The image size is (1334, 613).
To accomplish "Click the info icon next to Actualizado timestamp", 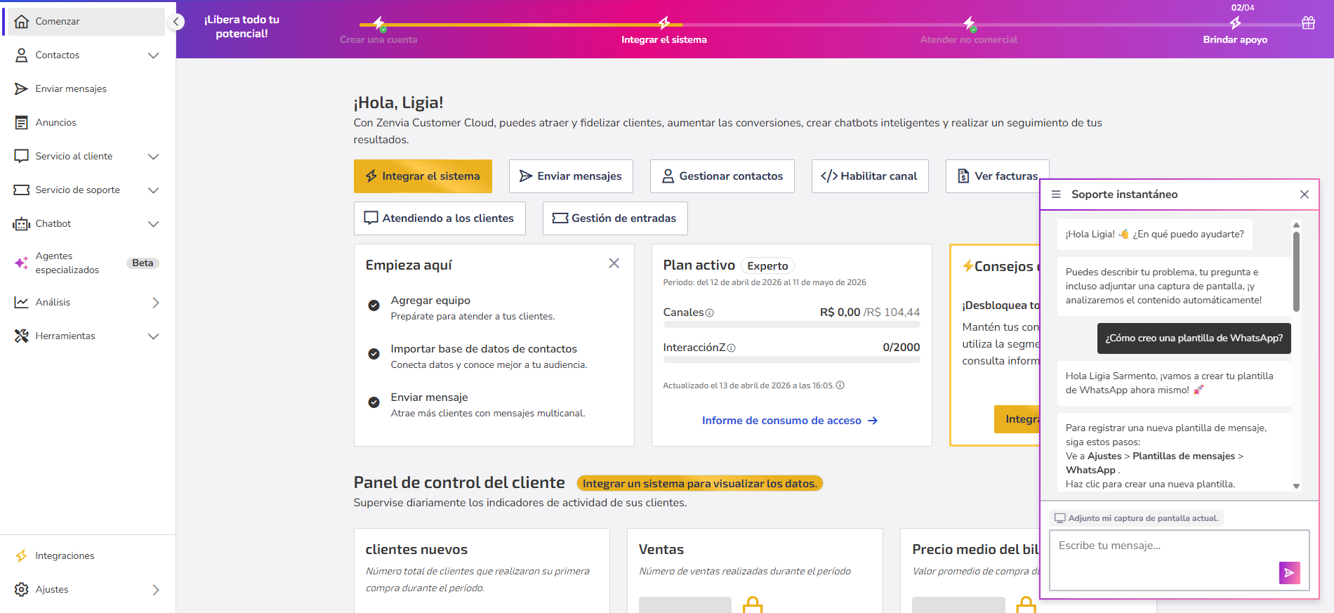I will pyautogui.click(x=840, y=385).
